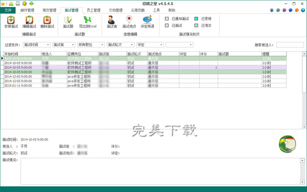
Task: Switch to the 邮件管理 tab
Action: (x=27, y=10)
